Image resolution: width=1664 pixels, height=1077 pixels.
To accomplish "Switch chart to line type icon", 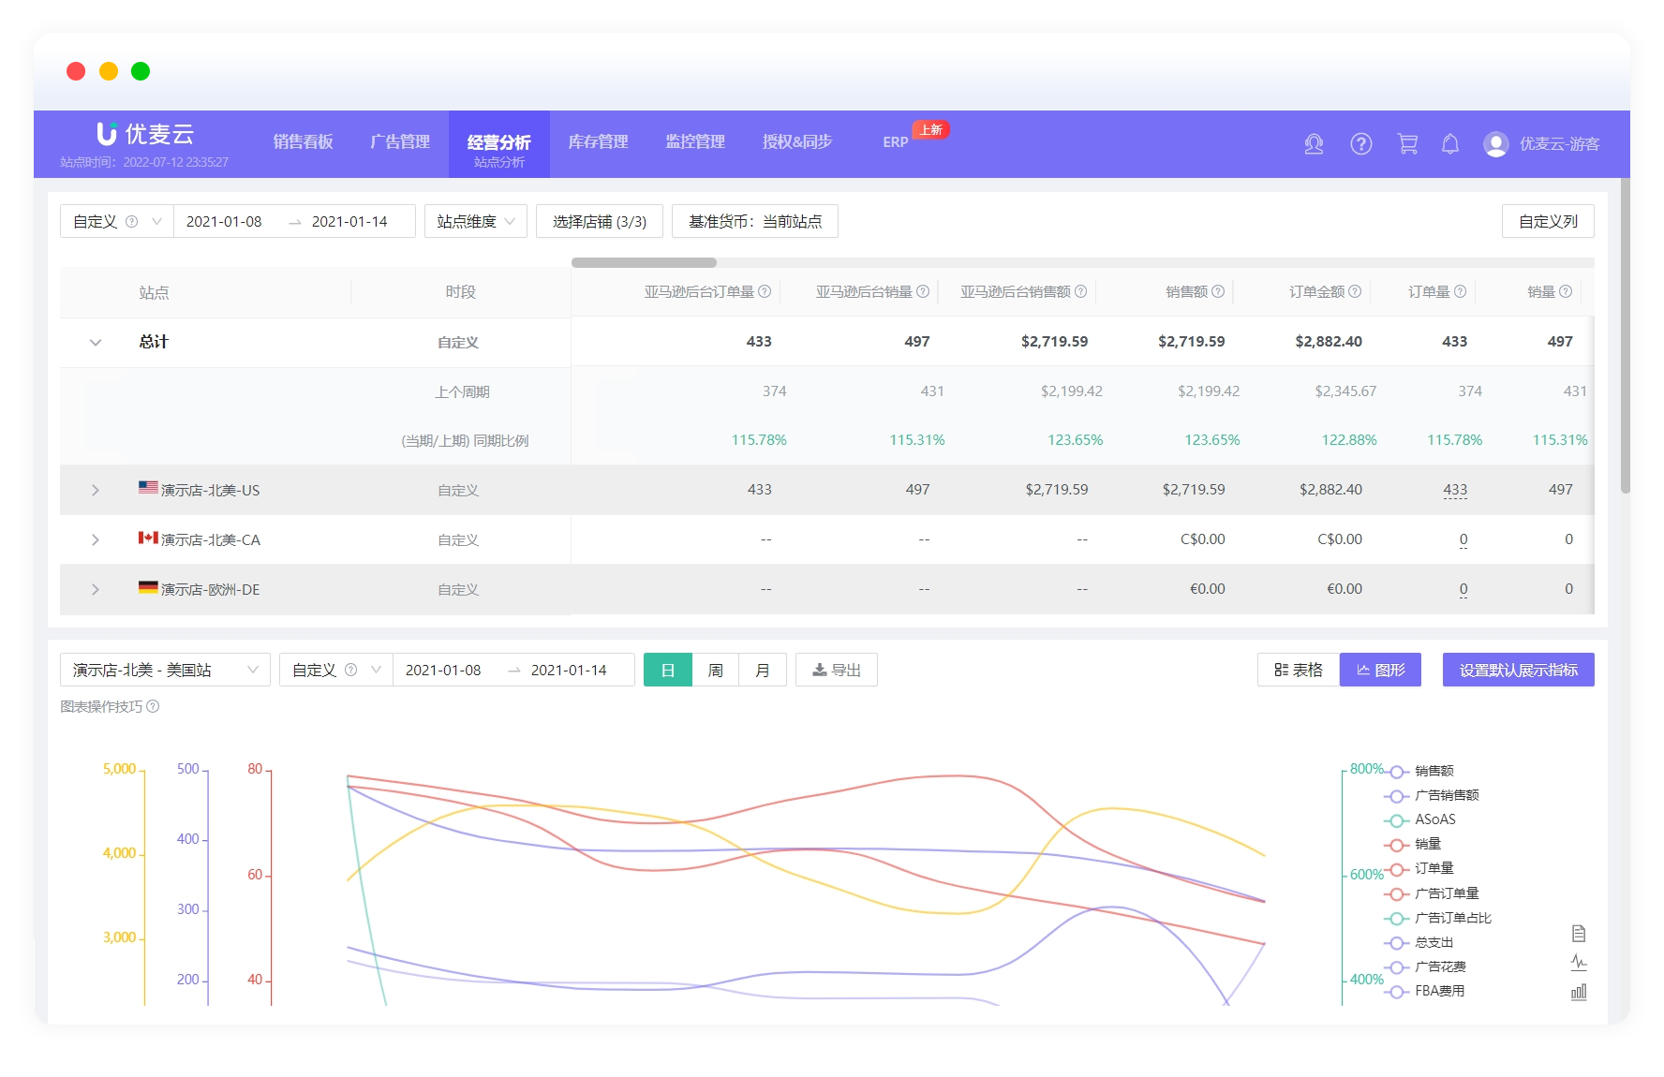I will point(1579,963).
